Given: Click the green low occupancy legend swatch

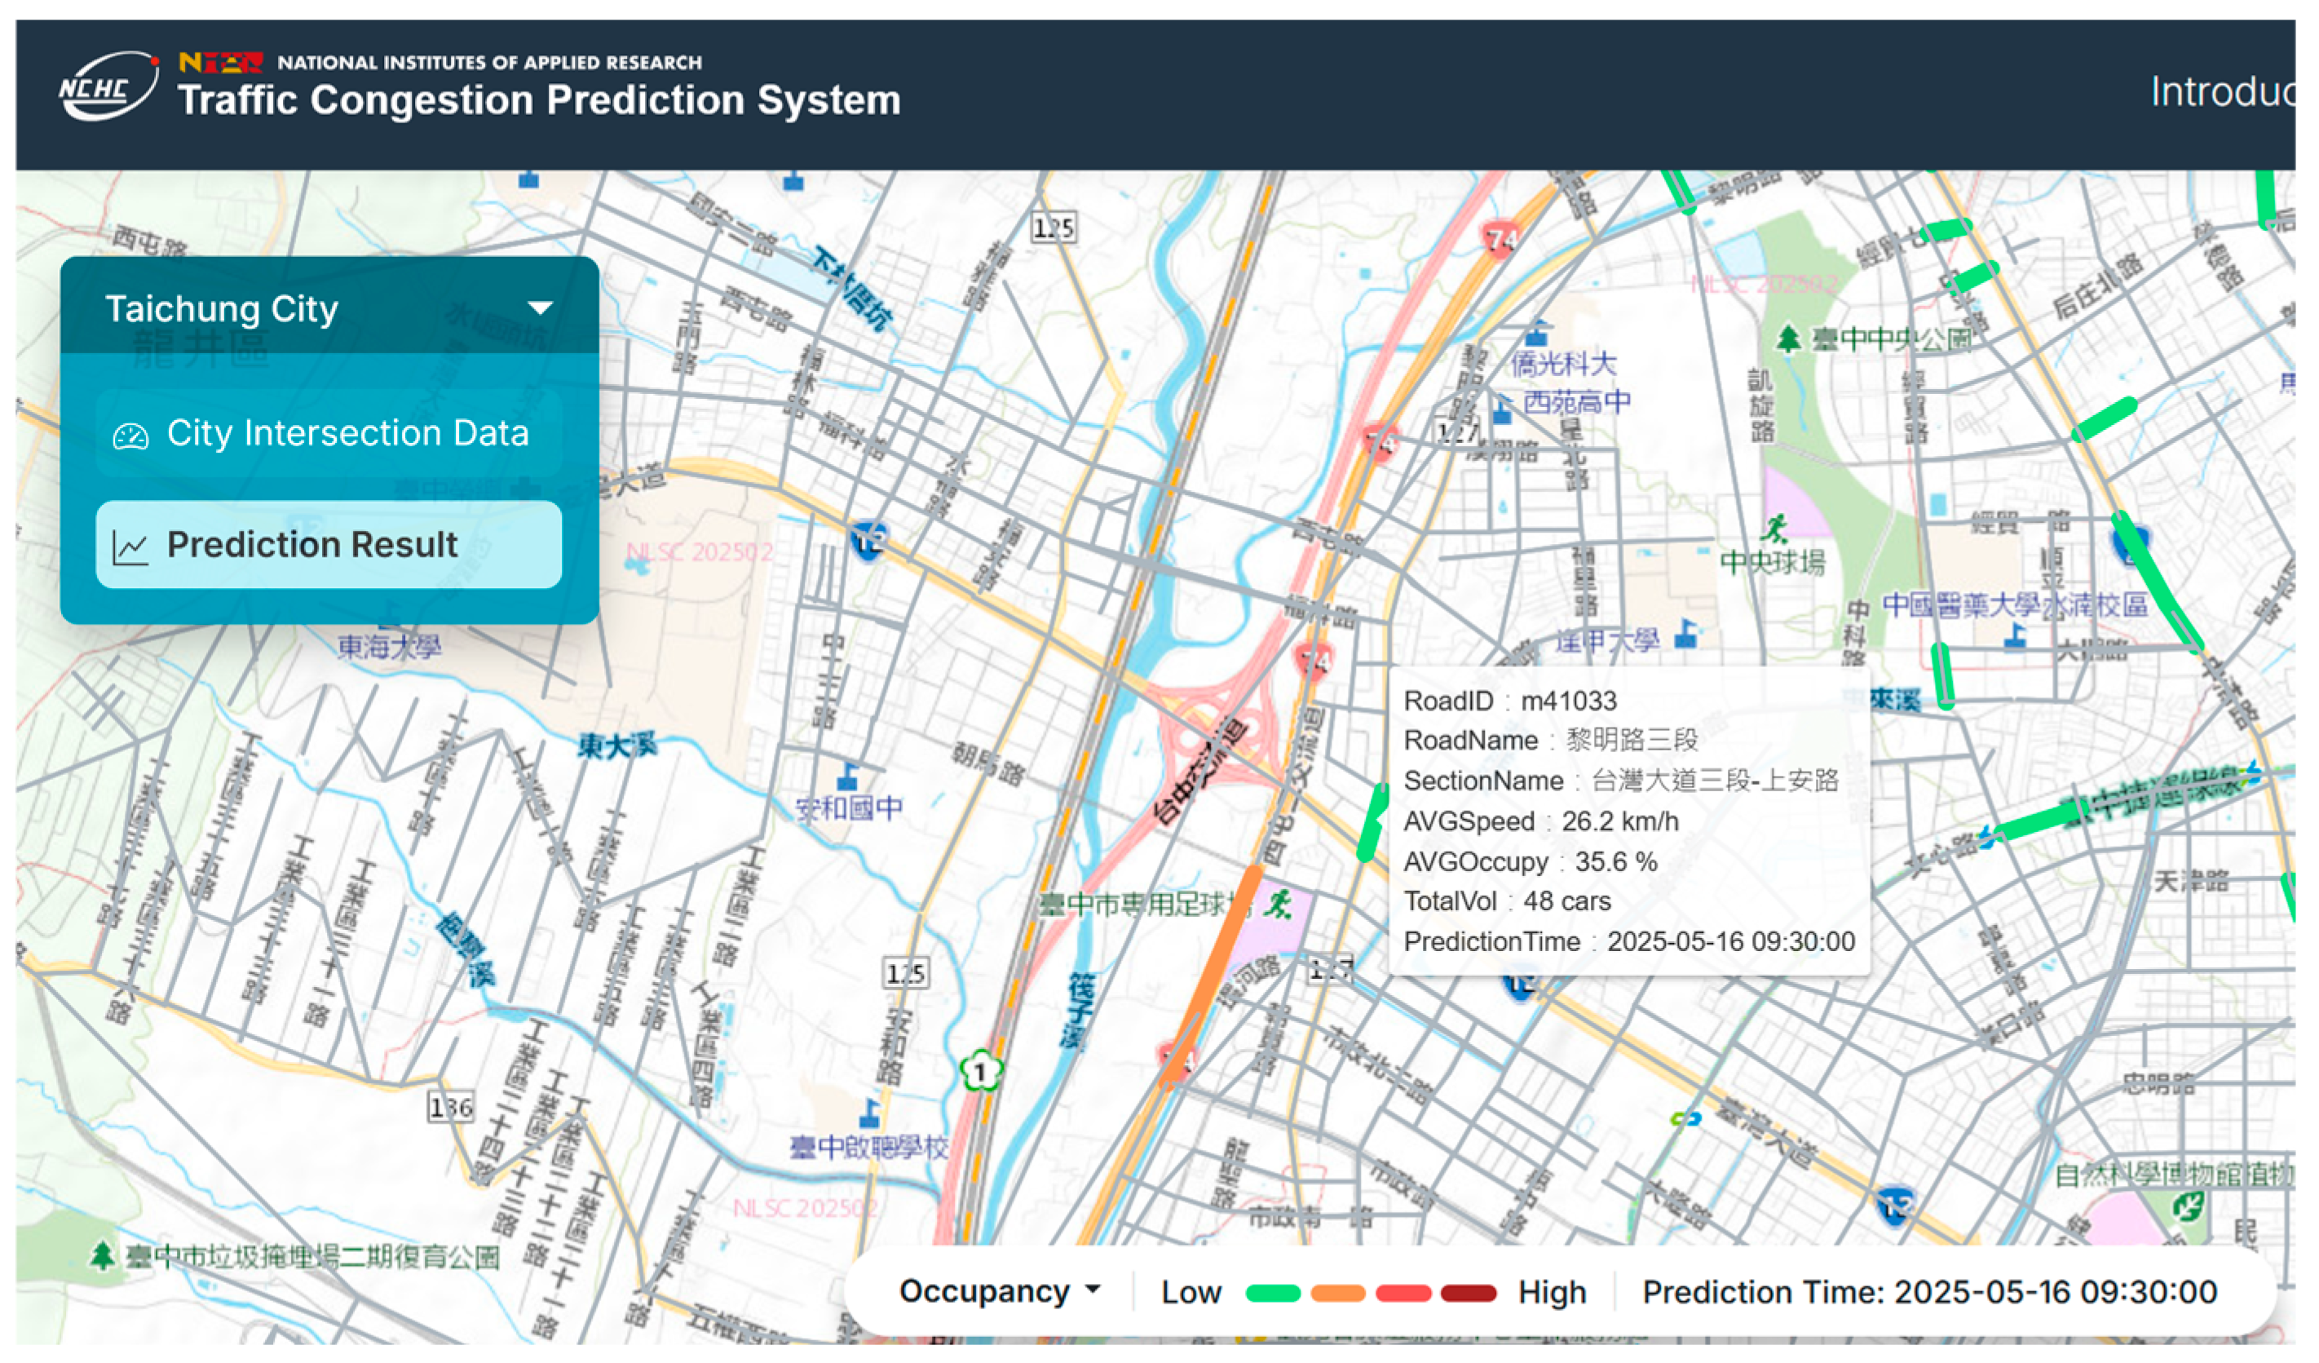Looking at the screenshot, I should point(1273,1293).
